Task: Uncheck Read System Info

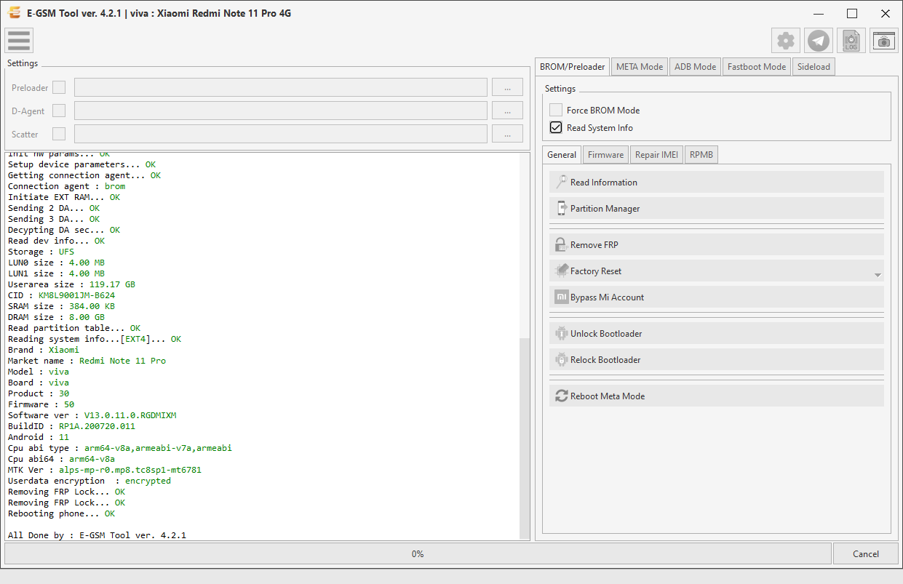Action: (x=556, y=127)
